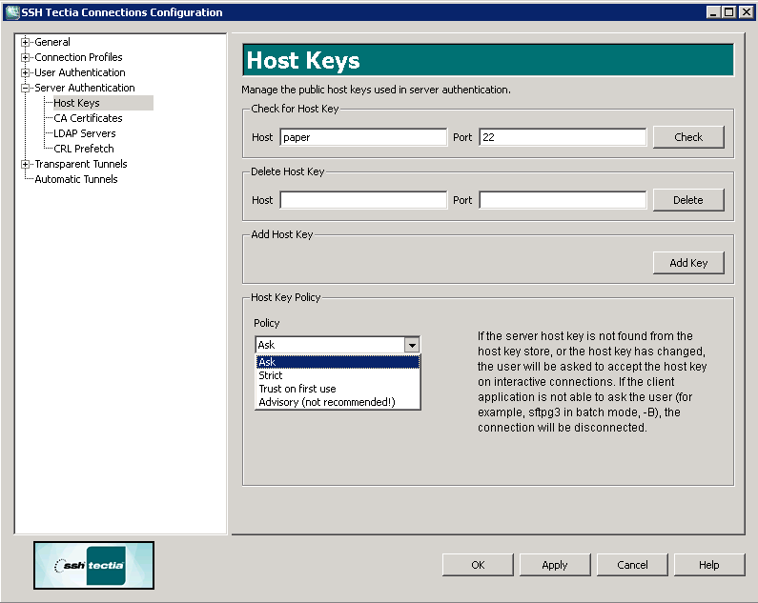Image resolution: width=758 pixels, height=603 pixels.
Task: Click SSH Tectia logo image
Action: [x=93, y=565]
